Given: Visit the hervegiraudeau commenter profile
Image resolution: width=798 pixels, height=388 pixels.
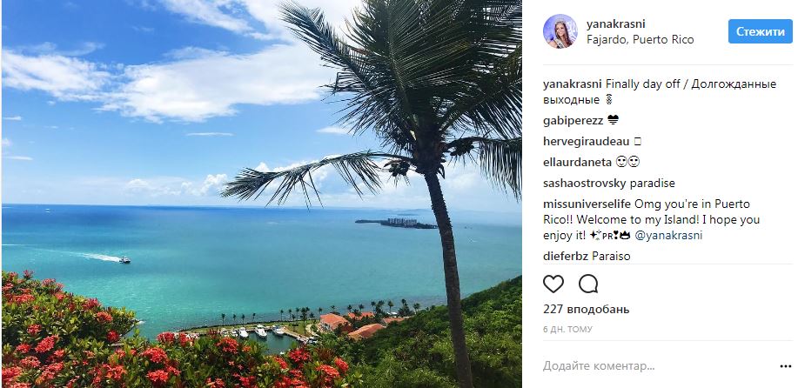Looking at the screenshot, I should point(587,142).
